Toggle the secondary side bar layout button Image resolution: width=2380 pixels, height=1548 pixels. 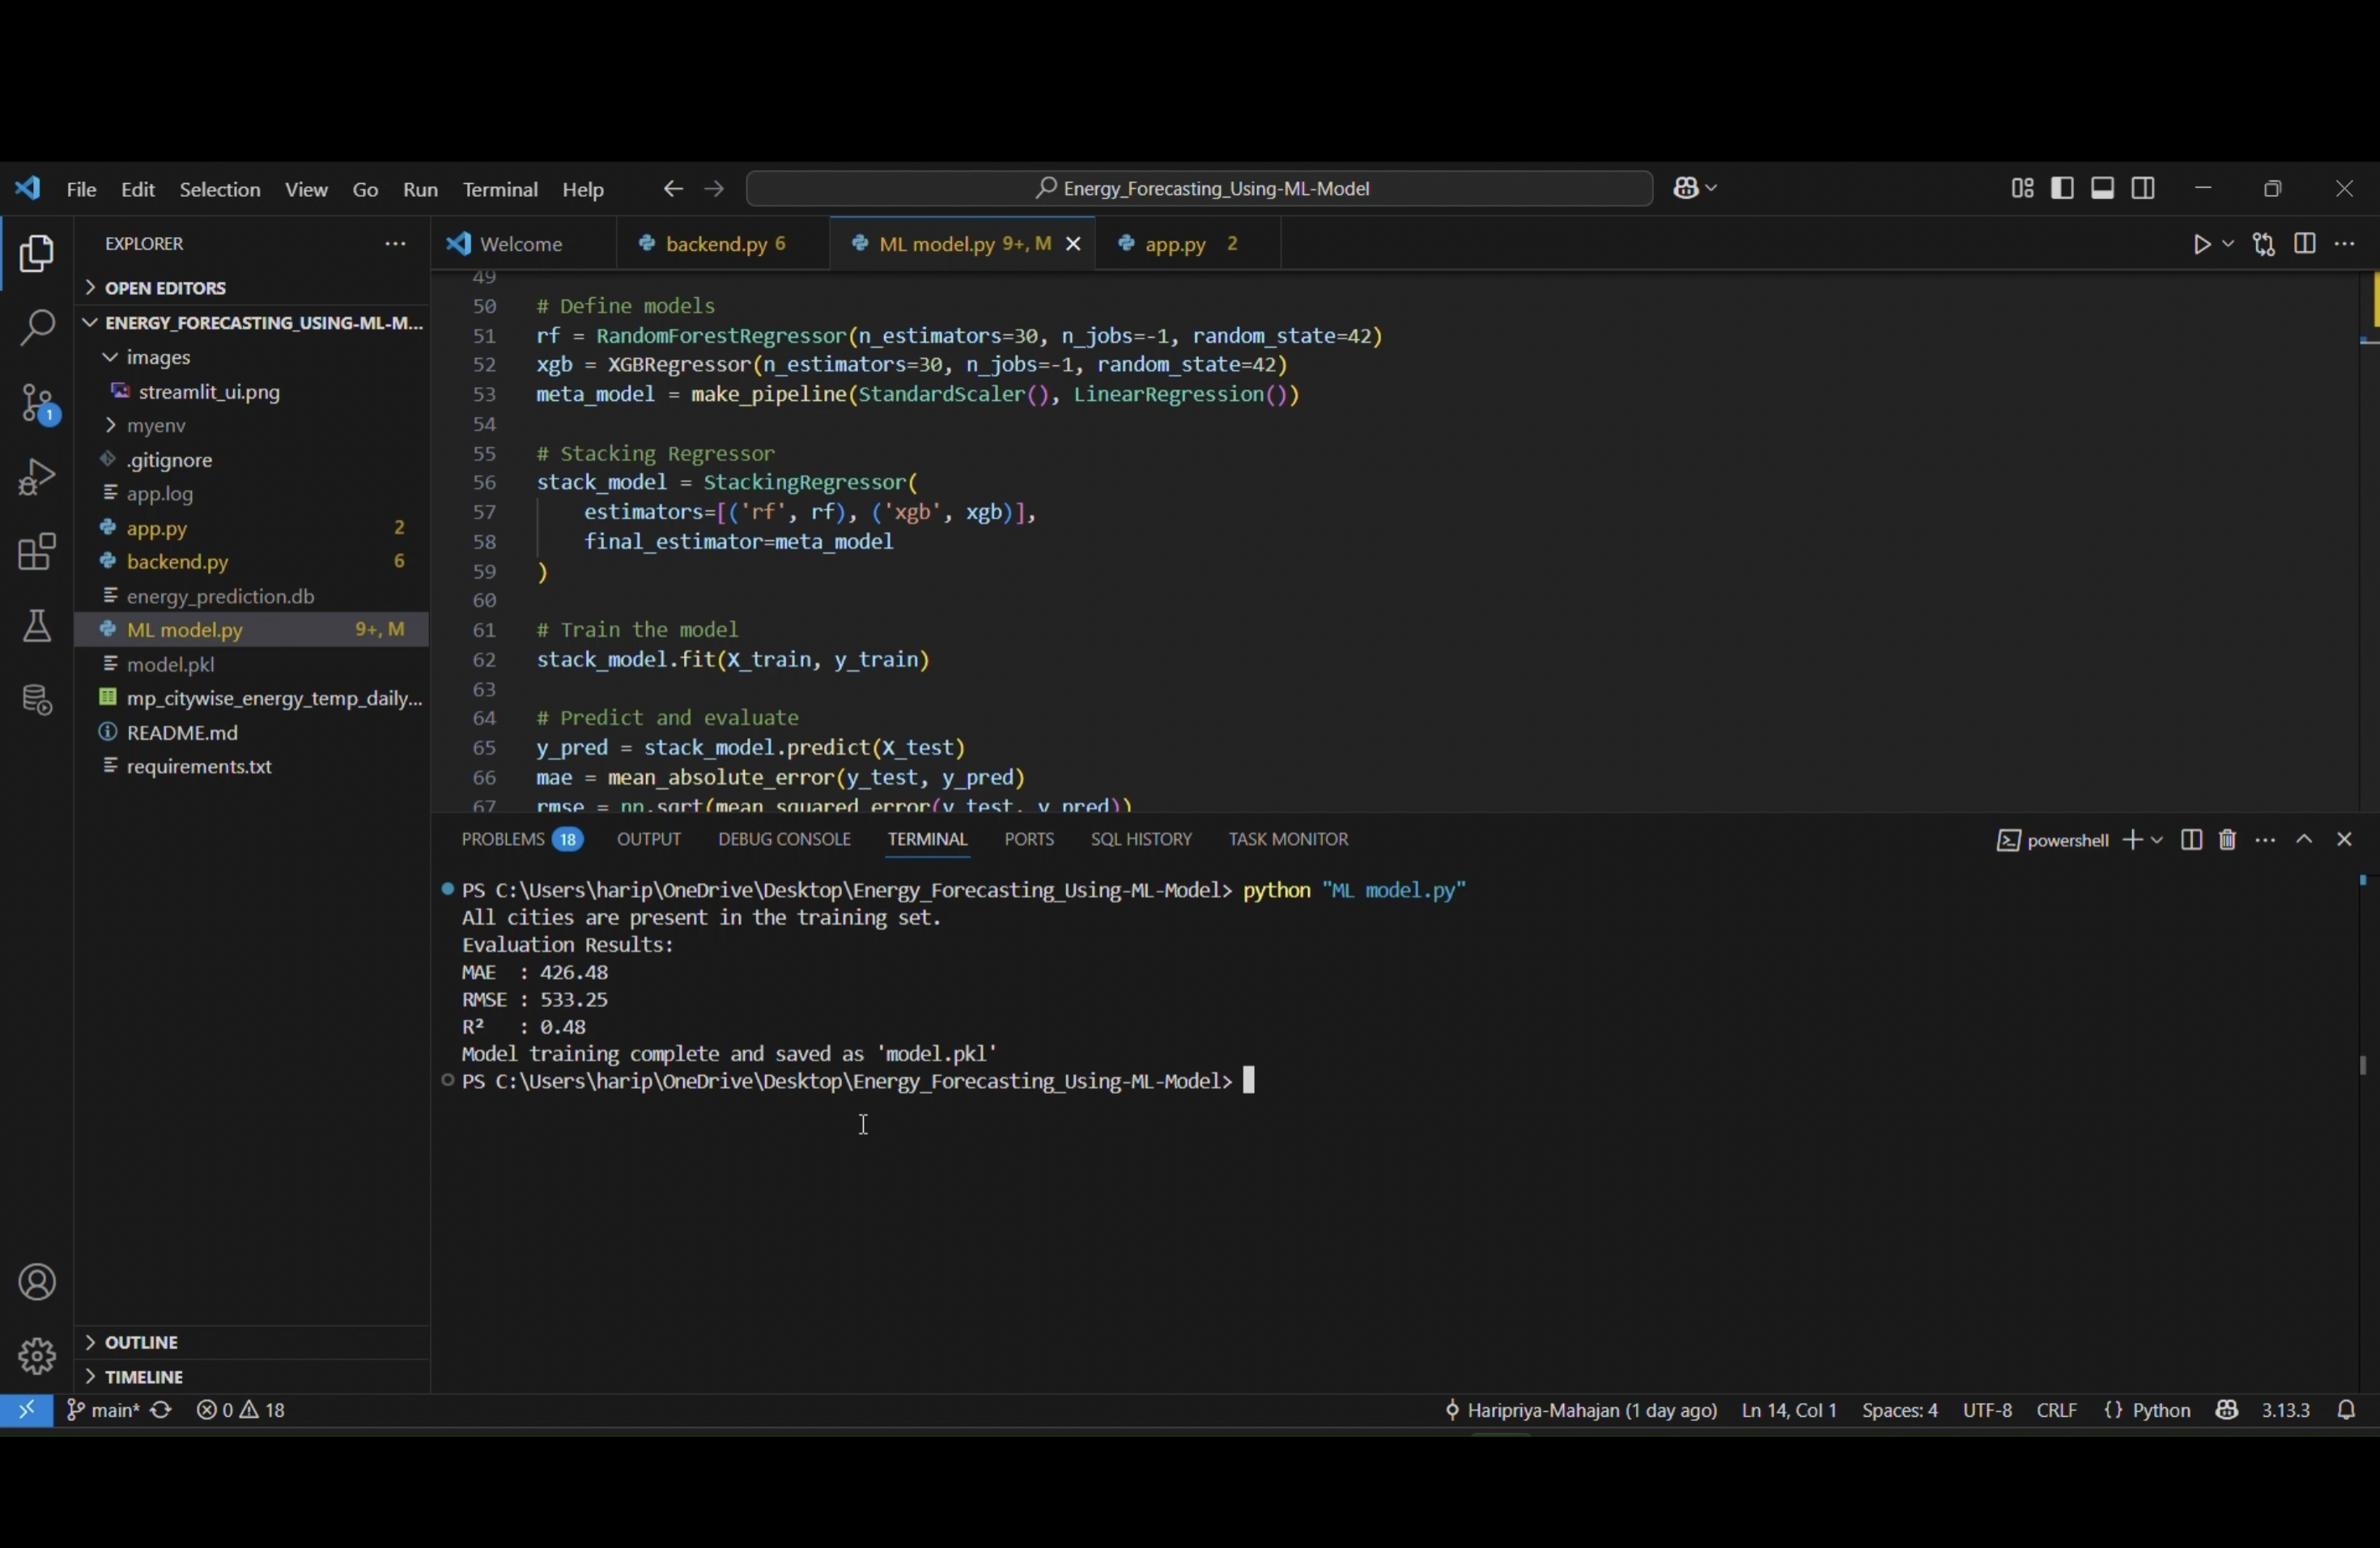[x=2143, y=189]
